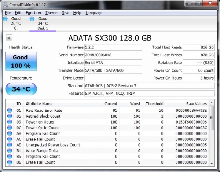220x172 pixels.
Task: Select the Power Cycle Count attribute name
Action: pyautogui.click(x=42, y=128)
